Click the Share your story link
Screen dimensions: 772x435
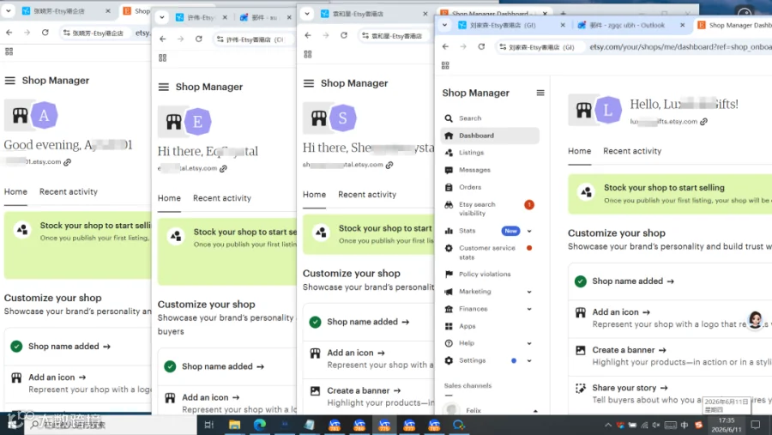click(x=630, y=388)
